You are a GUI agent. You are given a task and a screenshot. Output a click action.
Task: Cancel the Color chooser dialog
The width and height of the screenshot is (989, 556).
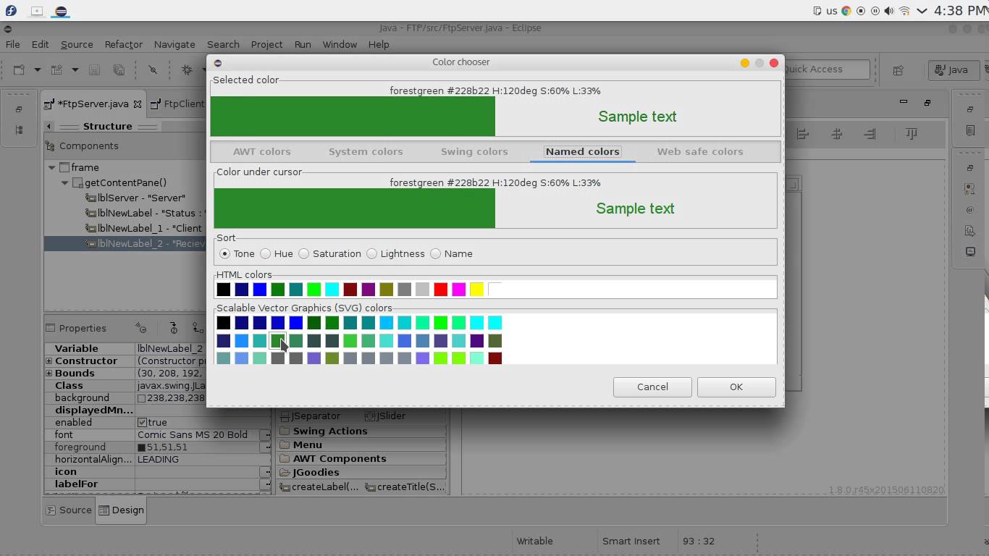click(652, 387)
